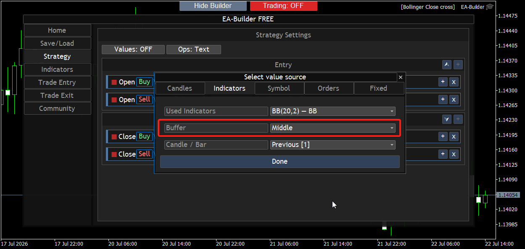Select Strategy in the sidebar
This screenshot has width=525, height=249.
click(57, 56)
